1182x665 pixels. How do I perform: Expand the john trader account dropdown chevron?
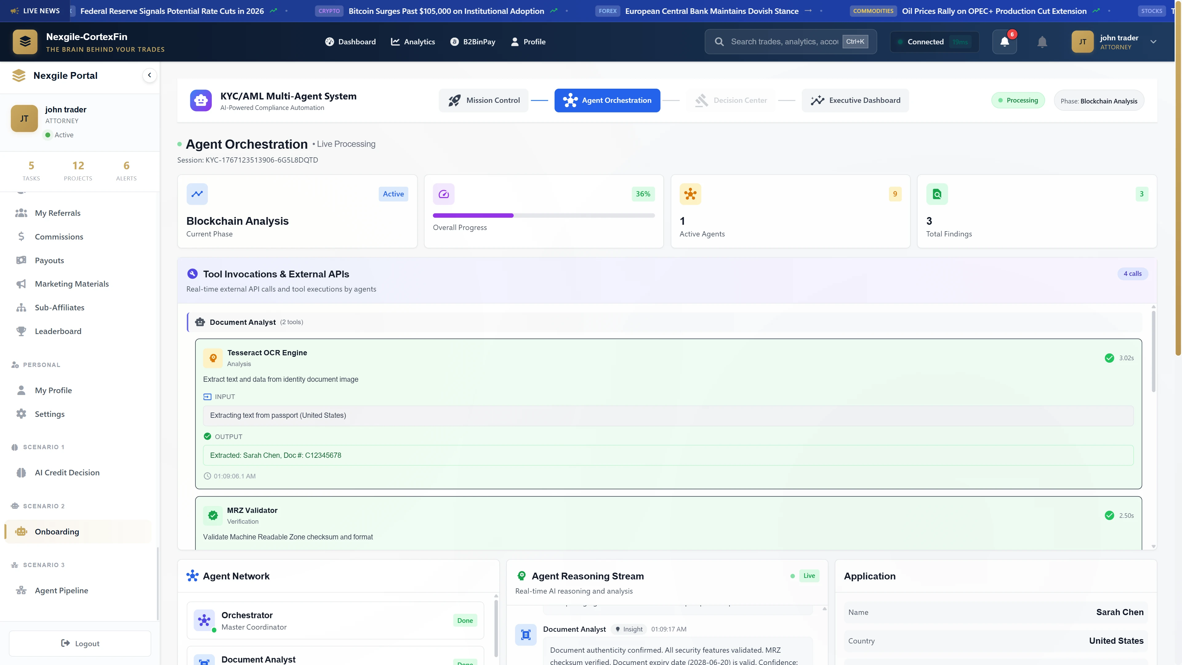point(1154,42)
